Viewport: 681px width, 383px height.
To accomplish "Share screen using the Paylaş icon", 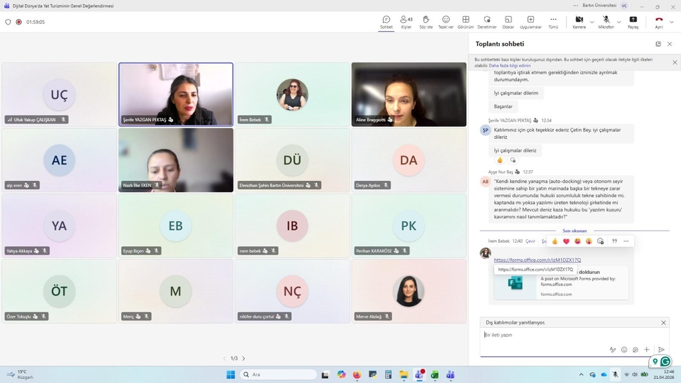I will click(x=633, y=22).
